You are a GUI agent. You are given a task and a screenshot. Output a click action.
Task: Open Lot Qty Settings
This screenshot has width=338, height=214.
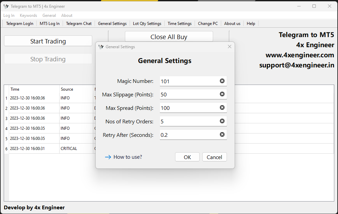click(147, 24)
